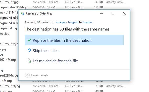Open the 'images - tinypng' source folder link
The image size is (149, 92).
coord(67,22)
